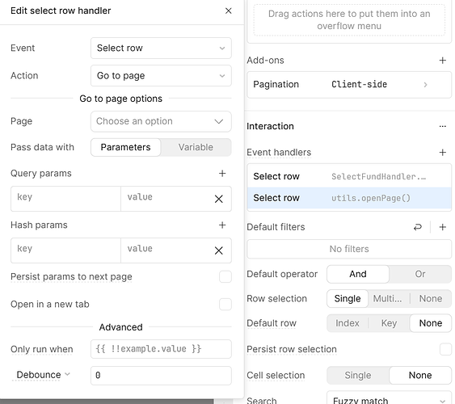Add a new add-on

tap(443, 61)
